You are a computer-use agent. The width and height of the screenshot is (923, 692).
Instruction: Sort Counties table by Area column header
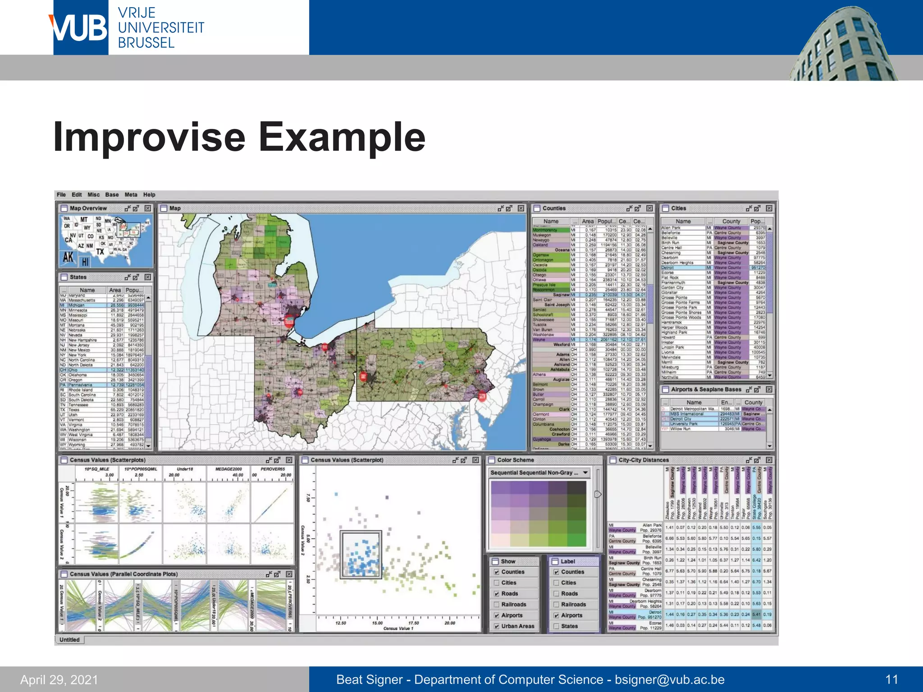(587, 222)
